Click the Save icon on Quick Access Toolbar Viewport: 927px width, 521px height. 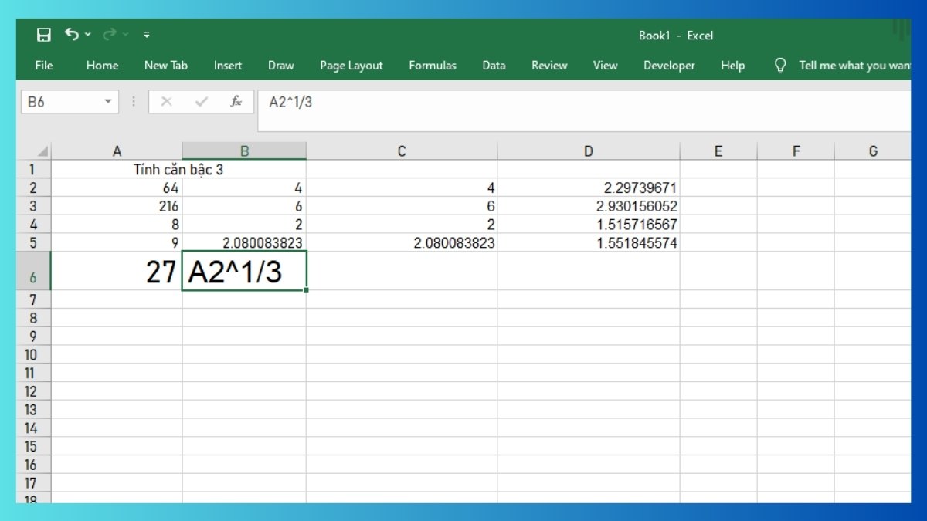coord(43,34)
